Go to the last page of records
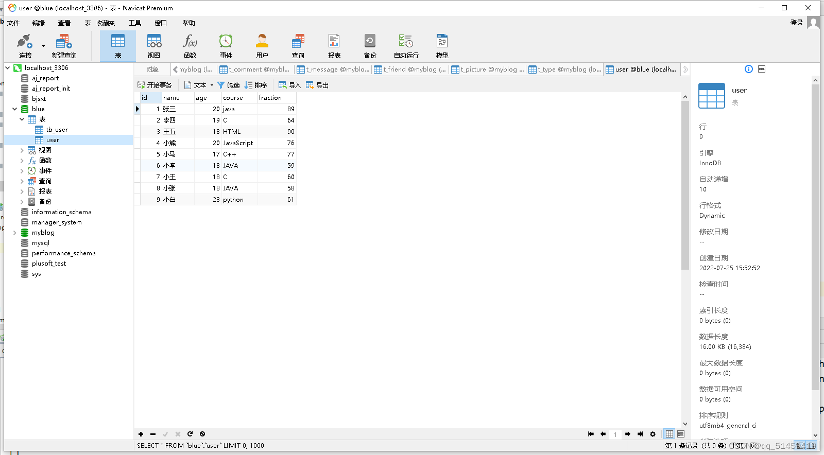This screenshot has height=455, width=824. click(640, 434)
